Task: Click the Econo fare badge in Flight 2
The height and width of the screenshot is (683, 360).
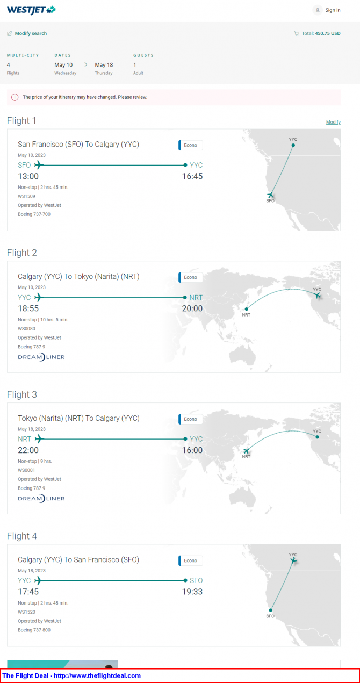Action: click(191, 277)
